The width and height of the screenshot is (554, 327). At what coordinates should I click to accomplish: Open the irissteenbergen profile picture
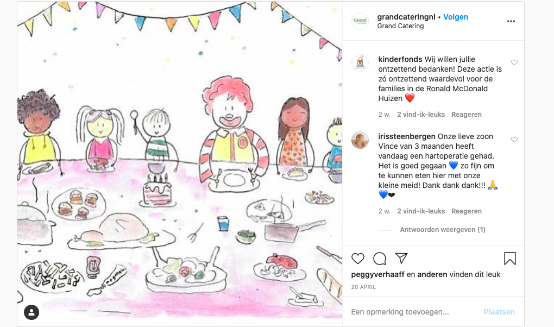pyautogui.click(x=360, y=140)
